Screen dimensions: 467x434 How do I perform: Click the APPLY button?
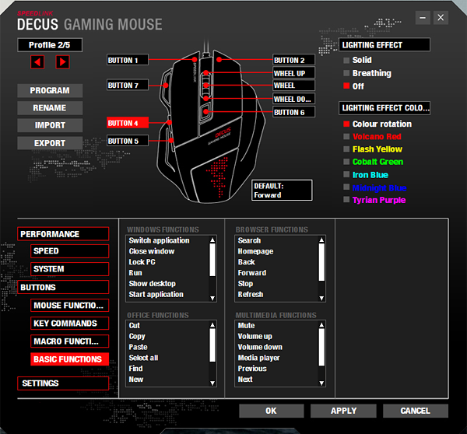(x=343, y=411)
